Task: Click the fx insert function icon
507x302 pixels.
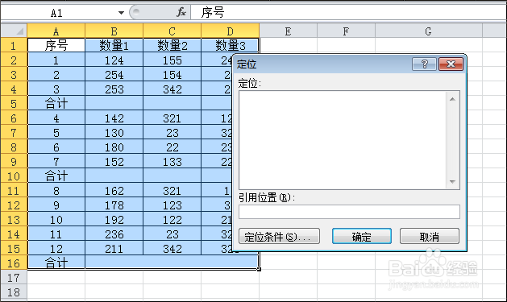Action: click(x=181, y=13)
